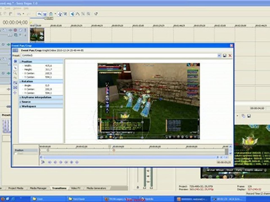Screen dimensions: 270x202
Task: Click the Width value under Position
Action: point(49,66)
